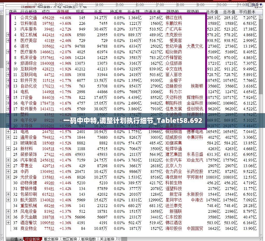Expand the 通用设备 row plus box
265x241 pixels.
tap(8, 137)
